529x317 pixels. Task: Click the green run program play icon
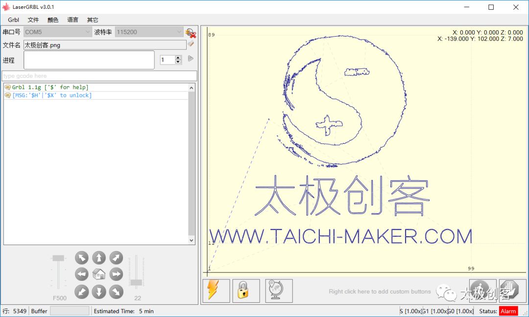[191, 59]
